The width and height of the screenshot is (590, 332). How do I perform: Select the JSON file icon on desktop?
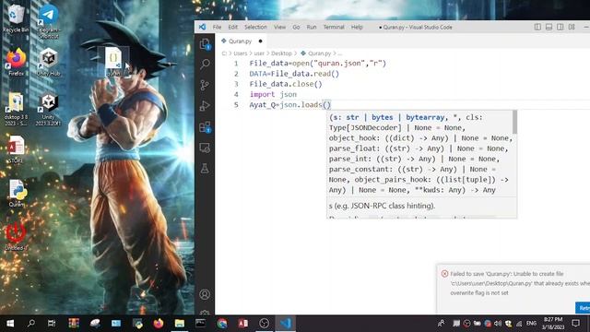(x=113, y=62)
